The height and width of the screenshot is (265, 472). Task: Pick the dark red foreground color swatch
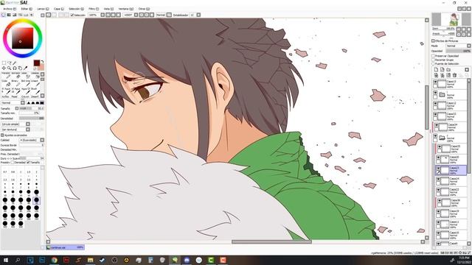coord(37,63)
